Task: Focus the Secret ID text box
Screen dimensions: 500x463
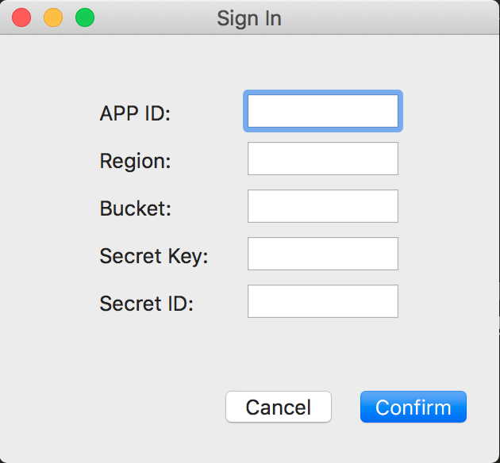Action: [x=322, y=301]
